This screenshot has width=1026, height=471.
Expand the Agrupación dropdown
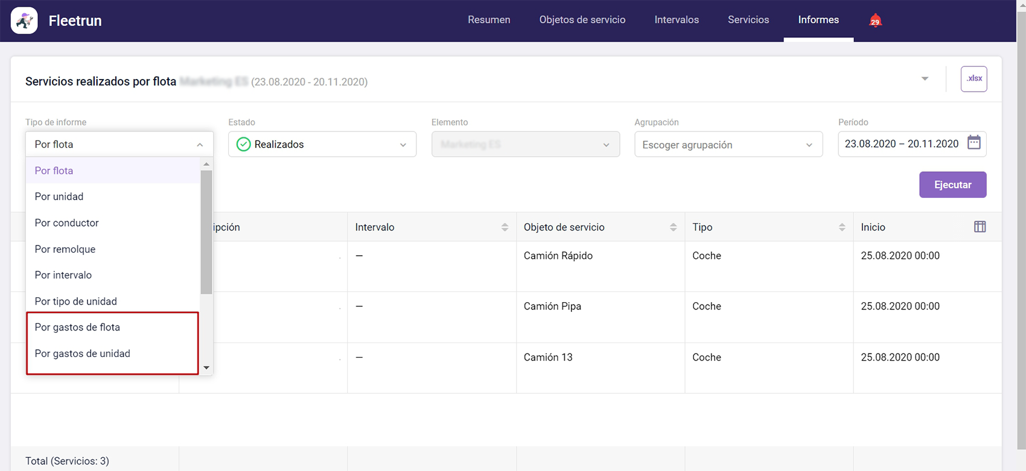(x=728, y=145)
